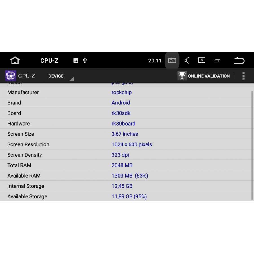Select the 'Android' brand value
The image size is (254, 254).
(121, 103)
